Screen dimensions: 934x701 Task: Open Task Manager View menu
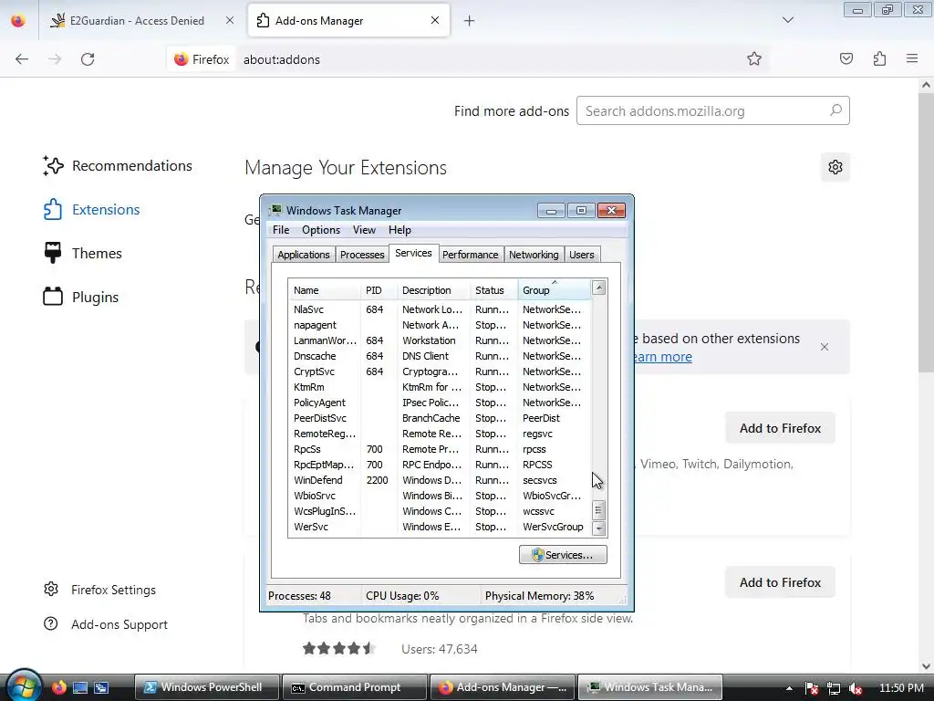(x=364, y=230)
